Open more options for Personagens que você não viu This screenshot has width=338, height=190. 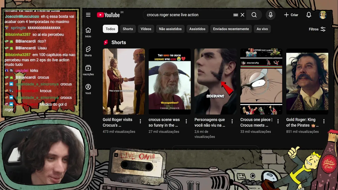click(232, 121)
